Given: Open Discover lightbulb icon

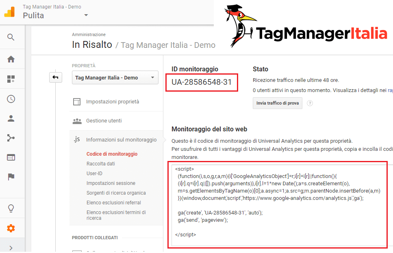Looking at the screenshot, I should (11, 208).
